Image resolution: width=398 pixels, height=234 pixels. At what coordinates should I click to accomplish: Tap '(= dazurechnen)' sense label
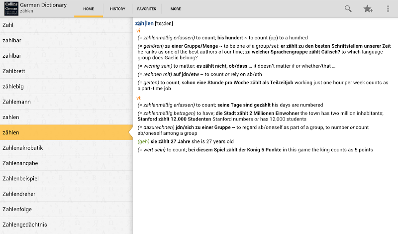tap(156, 127)
